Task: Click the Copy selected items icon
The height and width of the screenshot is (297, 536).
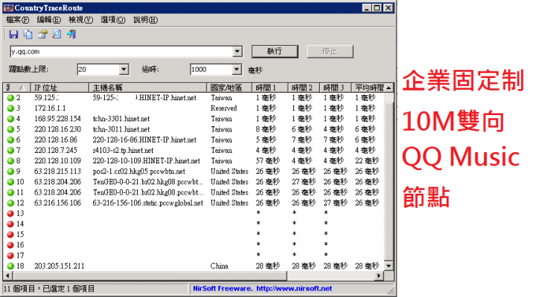Action: click(x=28, y=34)
